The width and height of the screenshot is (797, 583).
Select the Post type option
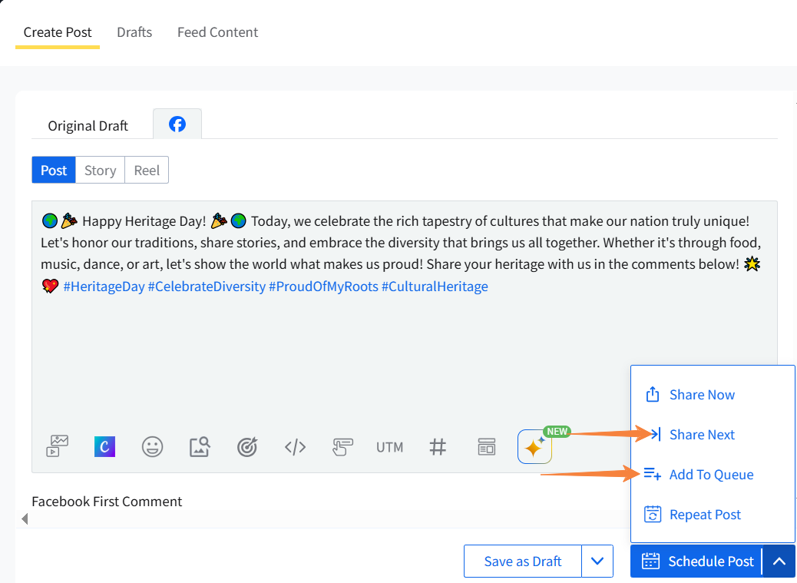54,171
